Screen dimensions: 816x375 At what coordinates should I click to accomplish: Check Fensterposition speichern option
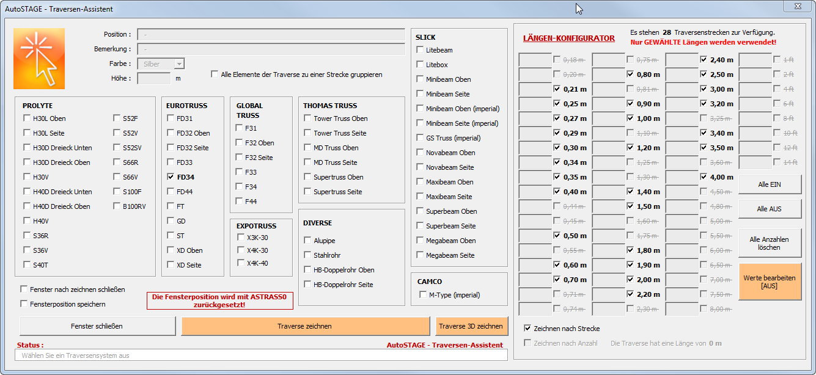[x=24, y=304]
